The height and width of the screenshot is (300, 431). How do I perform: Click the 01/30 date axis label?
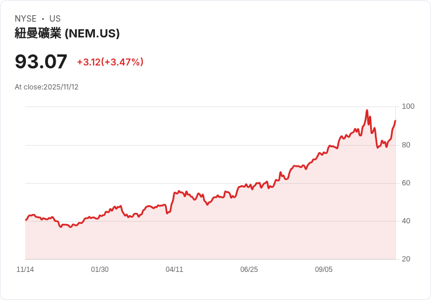coord(100,270)
